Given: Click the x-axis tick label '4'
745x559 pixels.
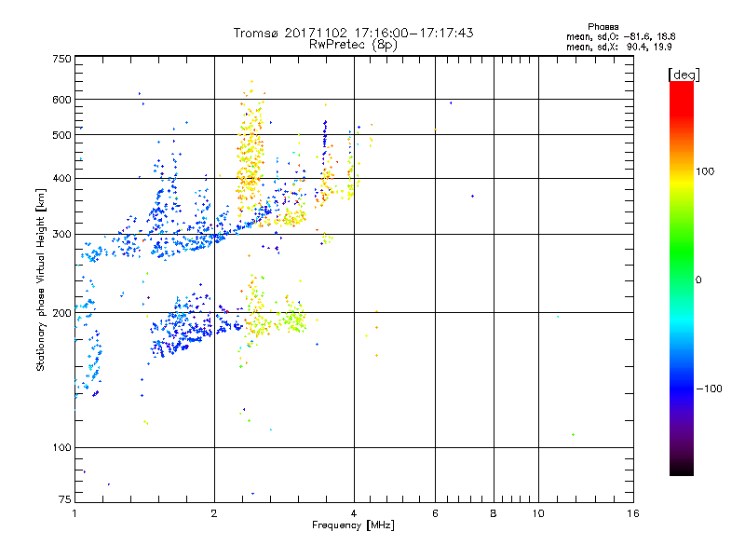Looking at the screenshot, I should [354, 513].
